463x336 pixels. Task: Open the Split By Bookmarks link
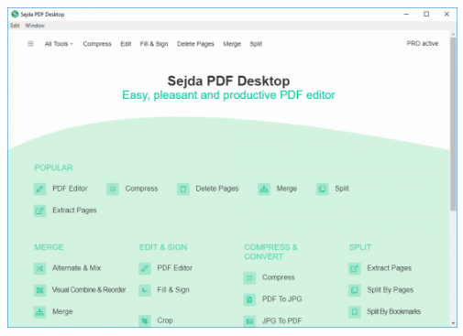(394, 311)
